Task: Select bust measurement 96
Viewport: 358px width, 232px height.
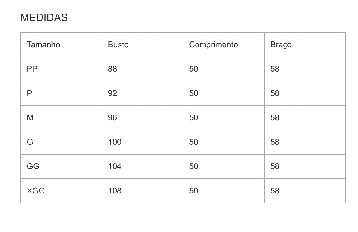Action: click(112, 118)
